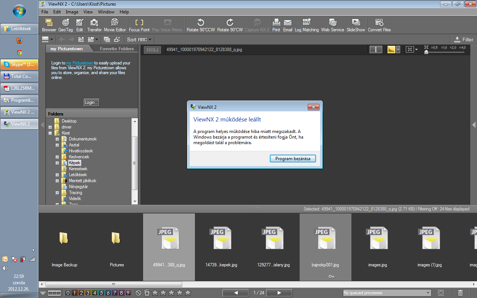Image resolution: width=477 pixels, height=298 pixels.
Task: Click the delete trash can icon
Action: 461,293
